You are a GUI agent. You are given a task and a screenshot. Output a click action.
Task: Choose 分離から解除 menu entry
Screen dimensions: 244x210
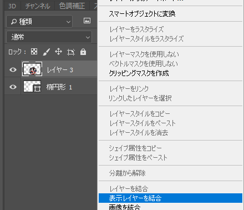point(170,173)
